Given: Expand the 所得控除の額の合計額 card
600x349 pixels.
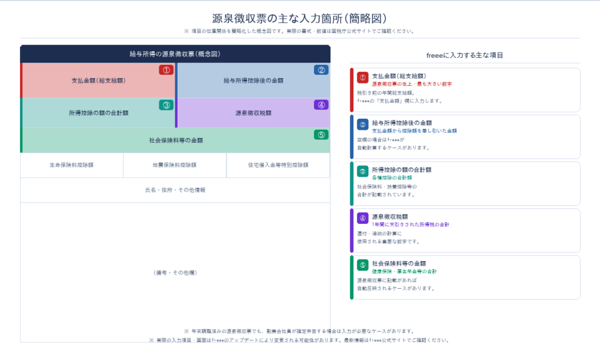Looking at the screenshot, I should coord(465,184).
